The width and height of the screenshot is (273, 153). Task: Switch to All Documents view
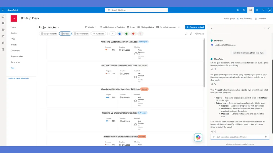(49, 34)
